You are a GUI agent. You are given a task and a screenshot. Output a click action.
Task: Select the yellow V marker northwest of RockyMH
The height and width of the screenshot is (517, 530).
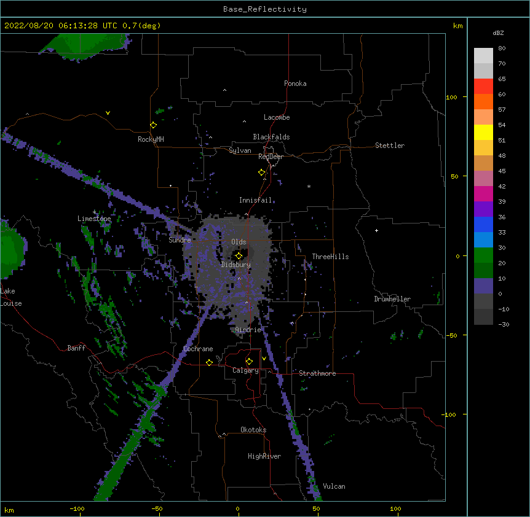(x=108, y=113)
